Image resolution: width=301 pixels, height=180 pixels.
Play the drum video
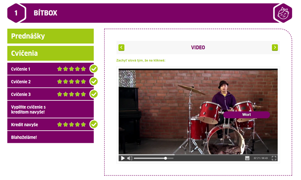coord(123,158)
